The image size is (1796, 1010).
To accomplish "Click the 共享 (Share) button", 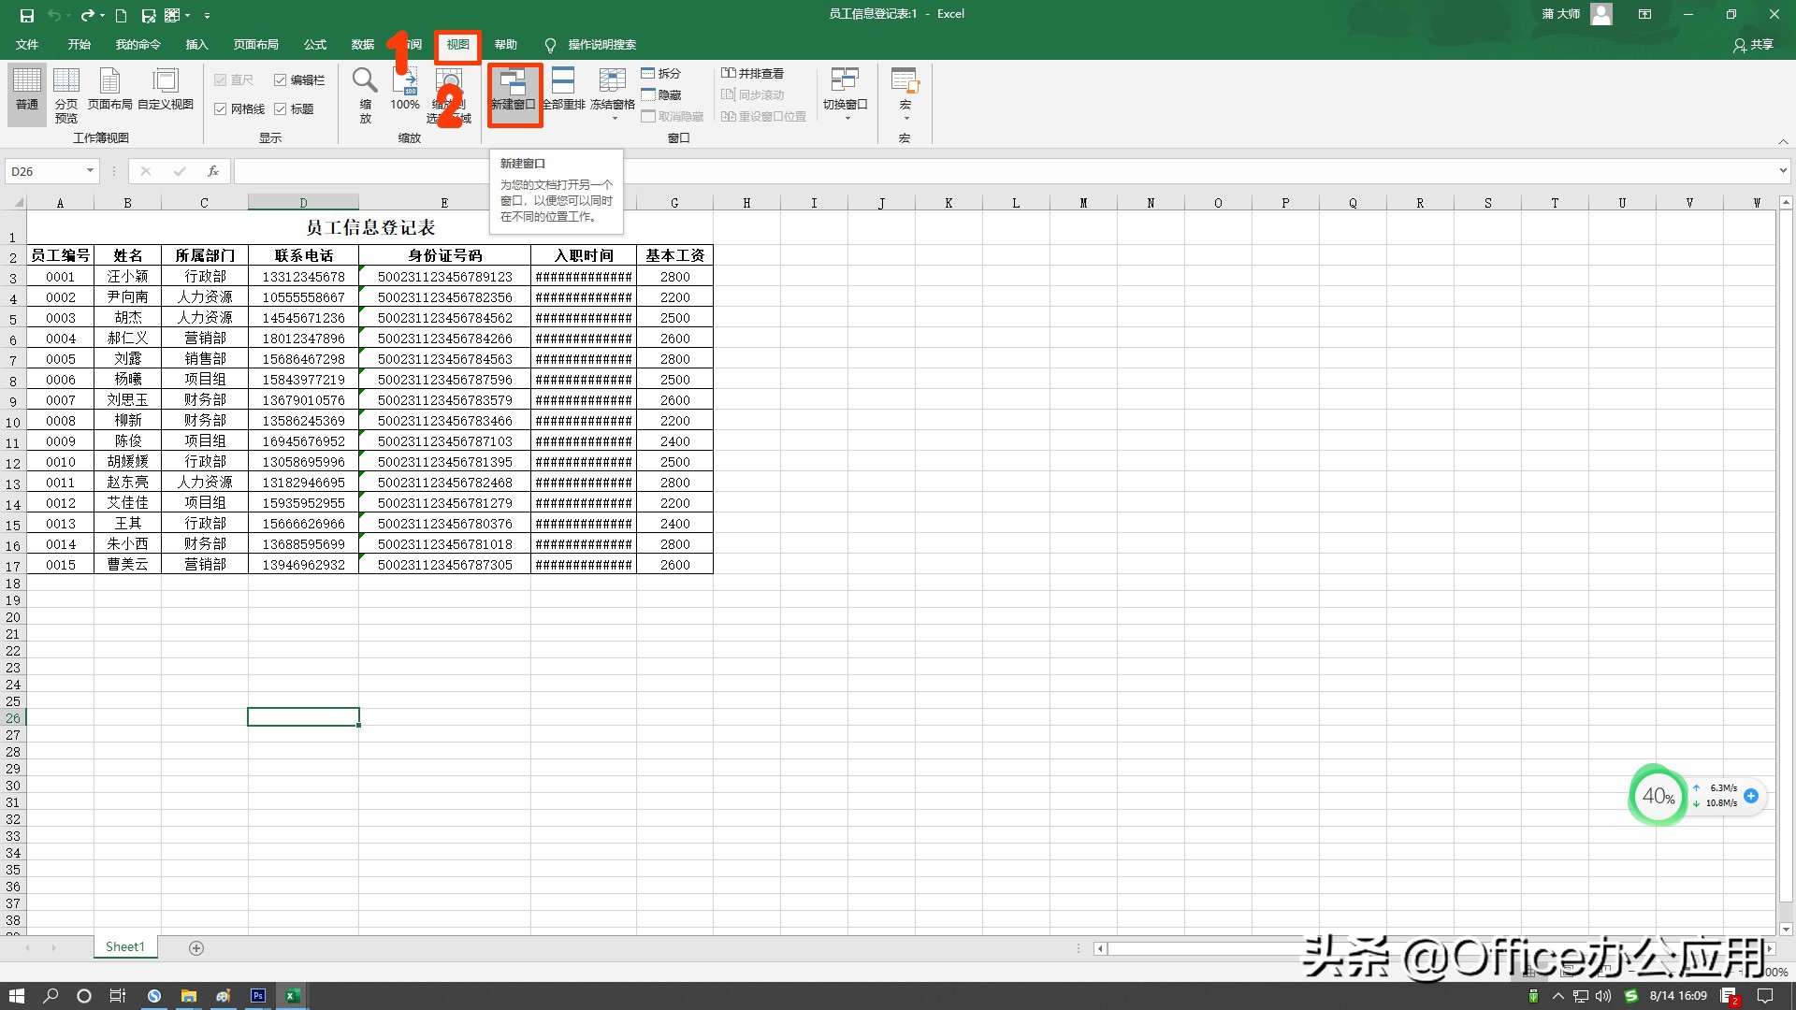I will point(1753,45).
